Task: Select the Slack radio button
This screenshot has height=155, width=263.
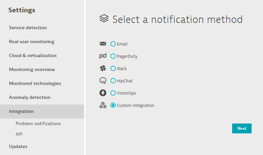Action: tap(113, 68)
